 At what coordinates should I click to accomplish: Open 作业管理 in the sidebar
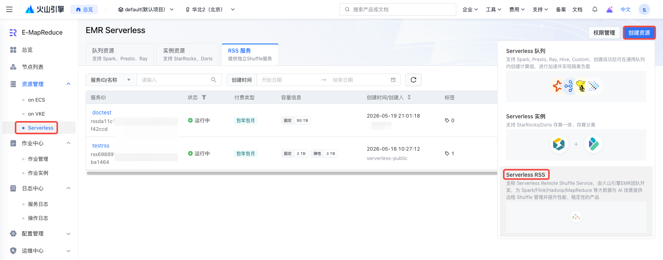pos(39,159)
